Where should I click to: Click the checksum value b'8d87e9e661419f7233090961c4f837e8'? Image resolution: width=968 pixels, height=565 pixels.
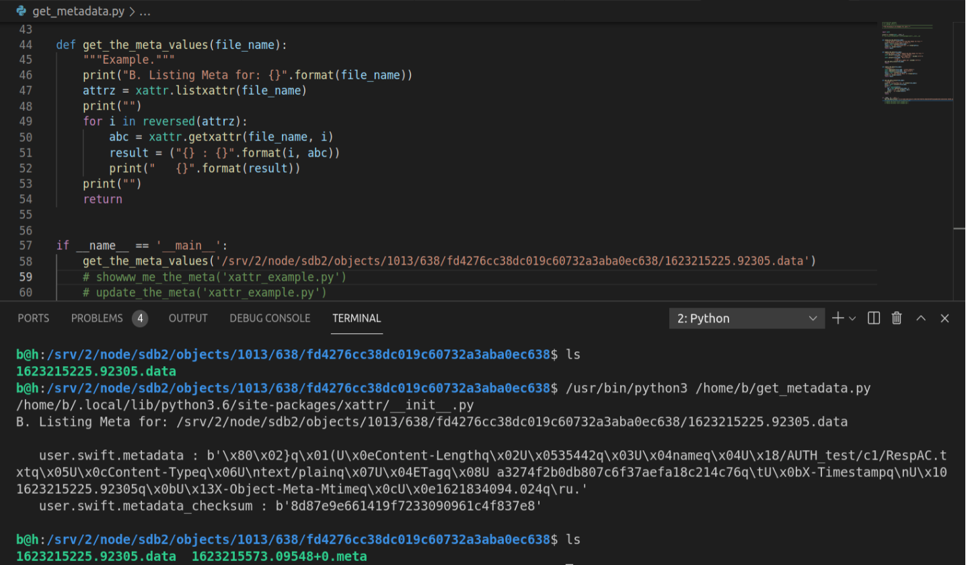409,506
